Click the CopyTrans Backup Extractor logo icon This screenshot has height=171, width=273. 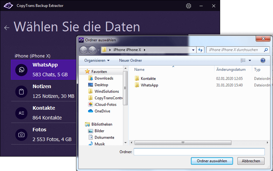pos(8,6)
